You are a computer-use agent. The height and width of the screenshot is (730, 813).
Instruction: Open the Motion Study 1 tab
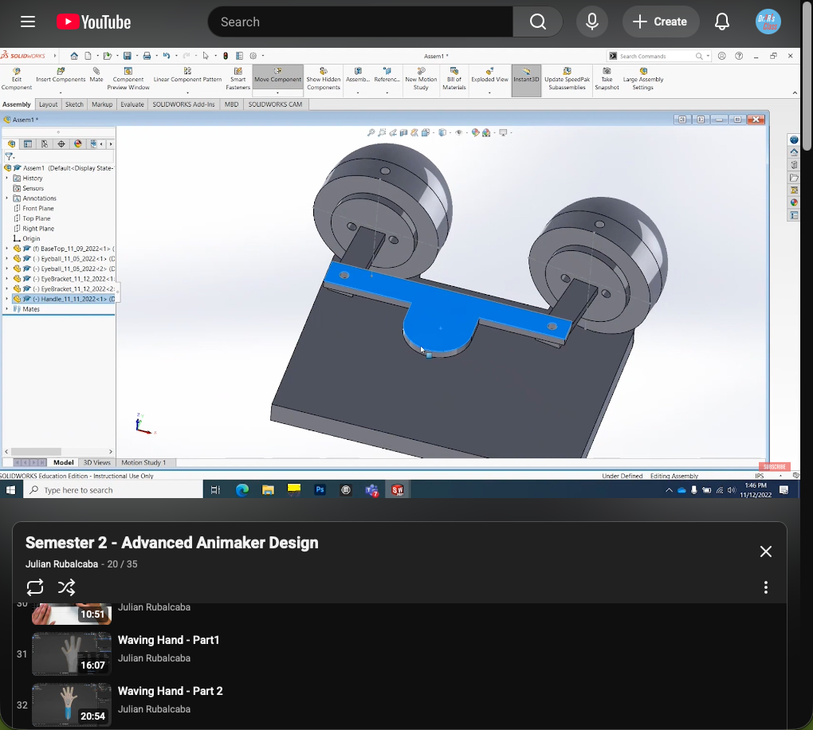coord(143,462)
